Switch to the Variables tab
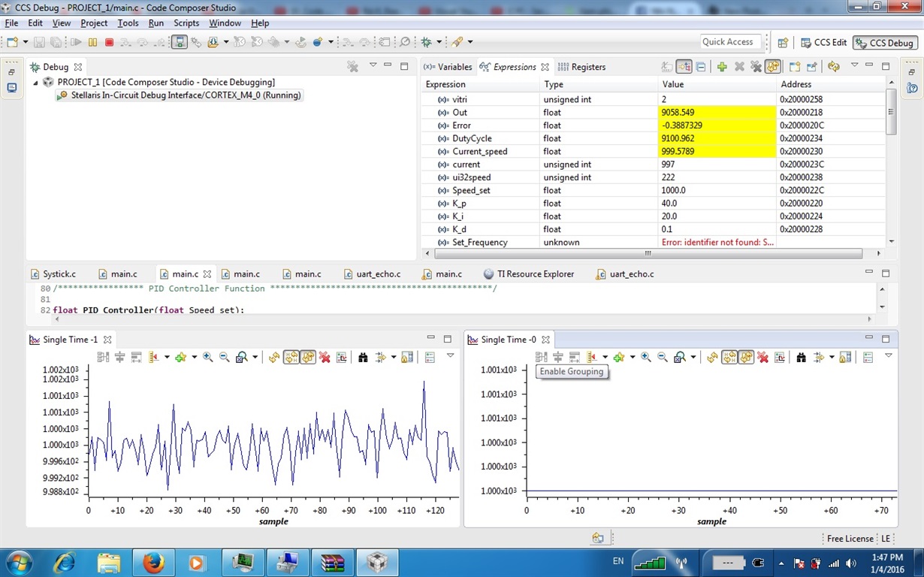This screenshot has width=924, height=577. coord(448,67)
